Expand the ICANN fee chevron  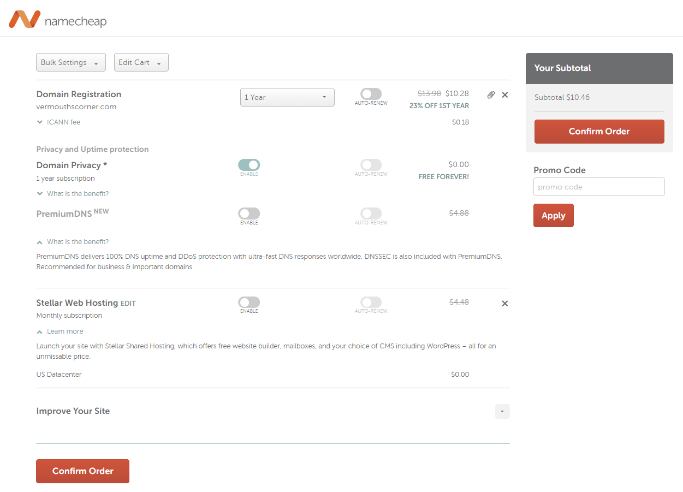[40, 122]
